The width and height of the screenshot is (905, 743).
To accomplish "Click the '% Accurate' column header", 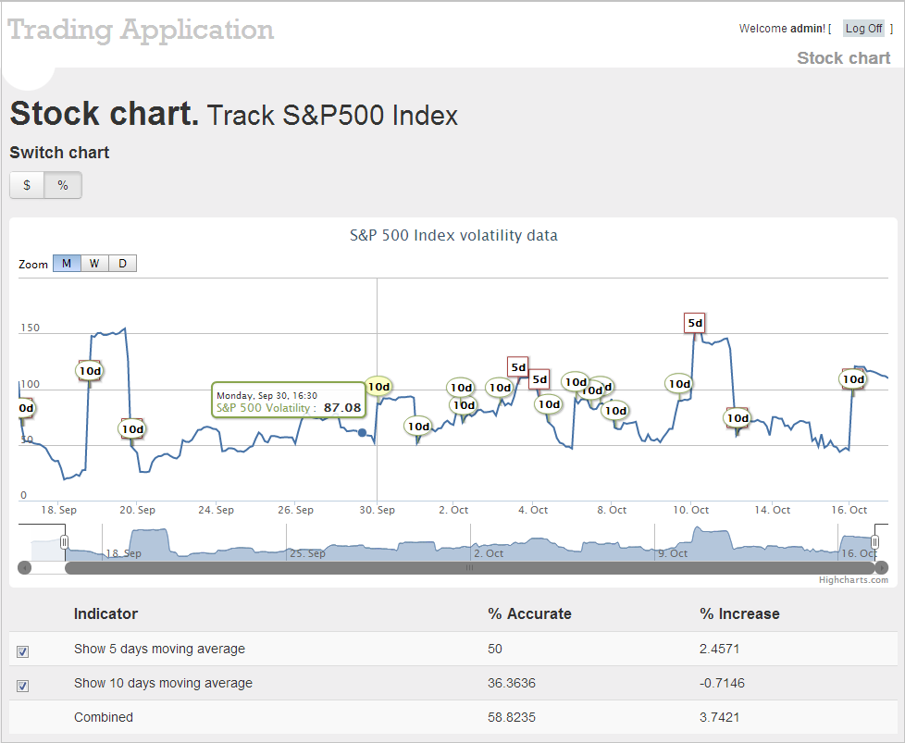I will pyautogui.click(x=529, y=613).
